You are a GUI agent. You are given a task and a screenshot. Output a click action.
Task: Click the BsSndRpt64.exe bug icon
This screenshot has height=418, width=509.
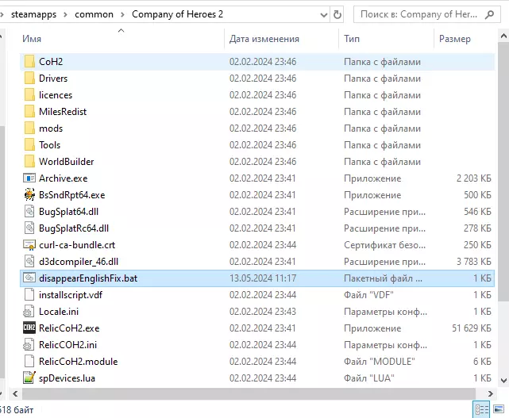(x=29, y=194)
